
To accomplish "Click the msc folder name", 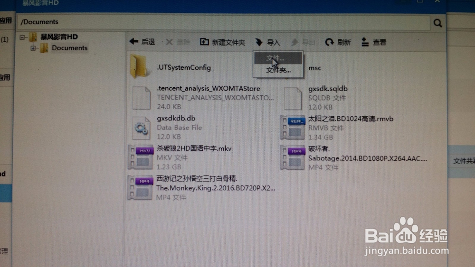I will pyautogui.click(x=315, y=68).
